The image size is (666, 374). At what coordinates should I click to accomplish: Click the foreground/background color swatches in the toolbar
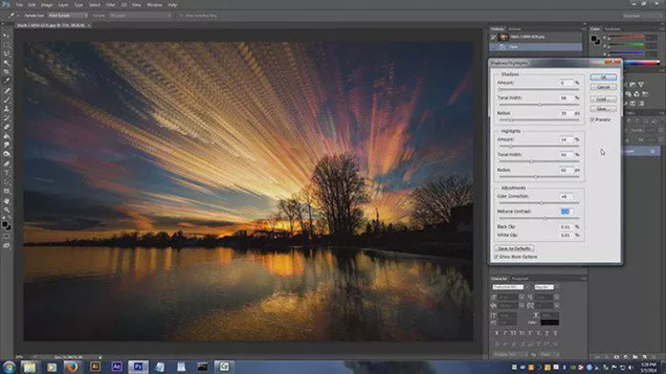tap(7, 224)
